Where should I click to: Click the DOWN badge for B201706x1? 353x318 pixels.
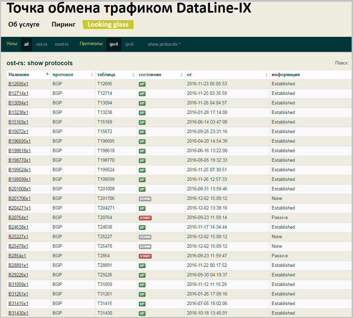click(x=145, y=199)
